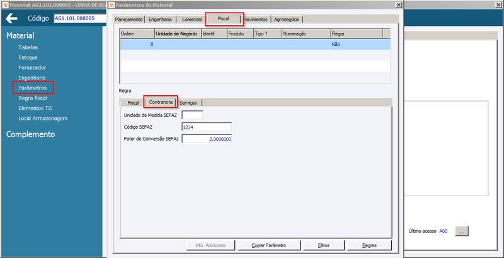Click the Parâmetros do Material window icon
Viewport: 504px width, 258px height.
tap(111, 4)
